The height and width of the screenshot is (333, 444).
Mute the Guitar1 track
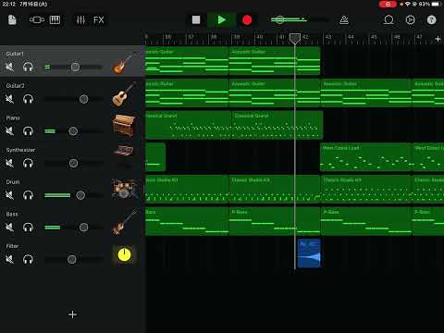point(10,67)
